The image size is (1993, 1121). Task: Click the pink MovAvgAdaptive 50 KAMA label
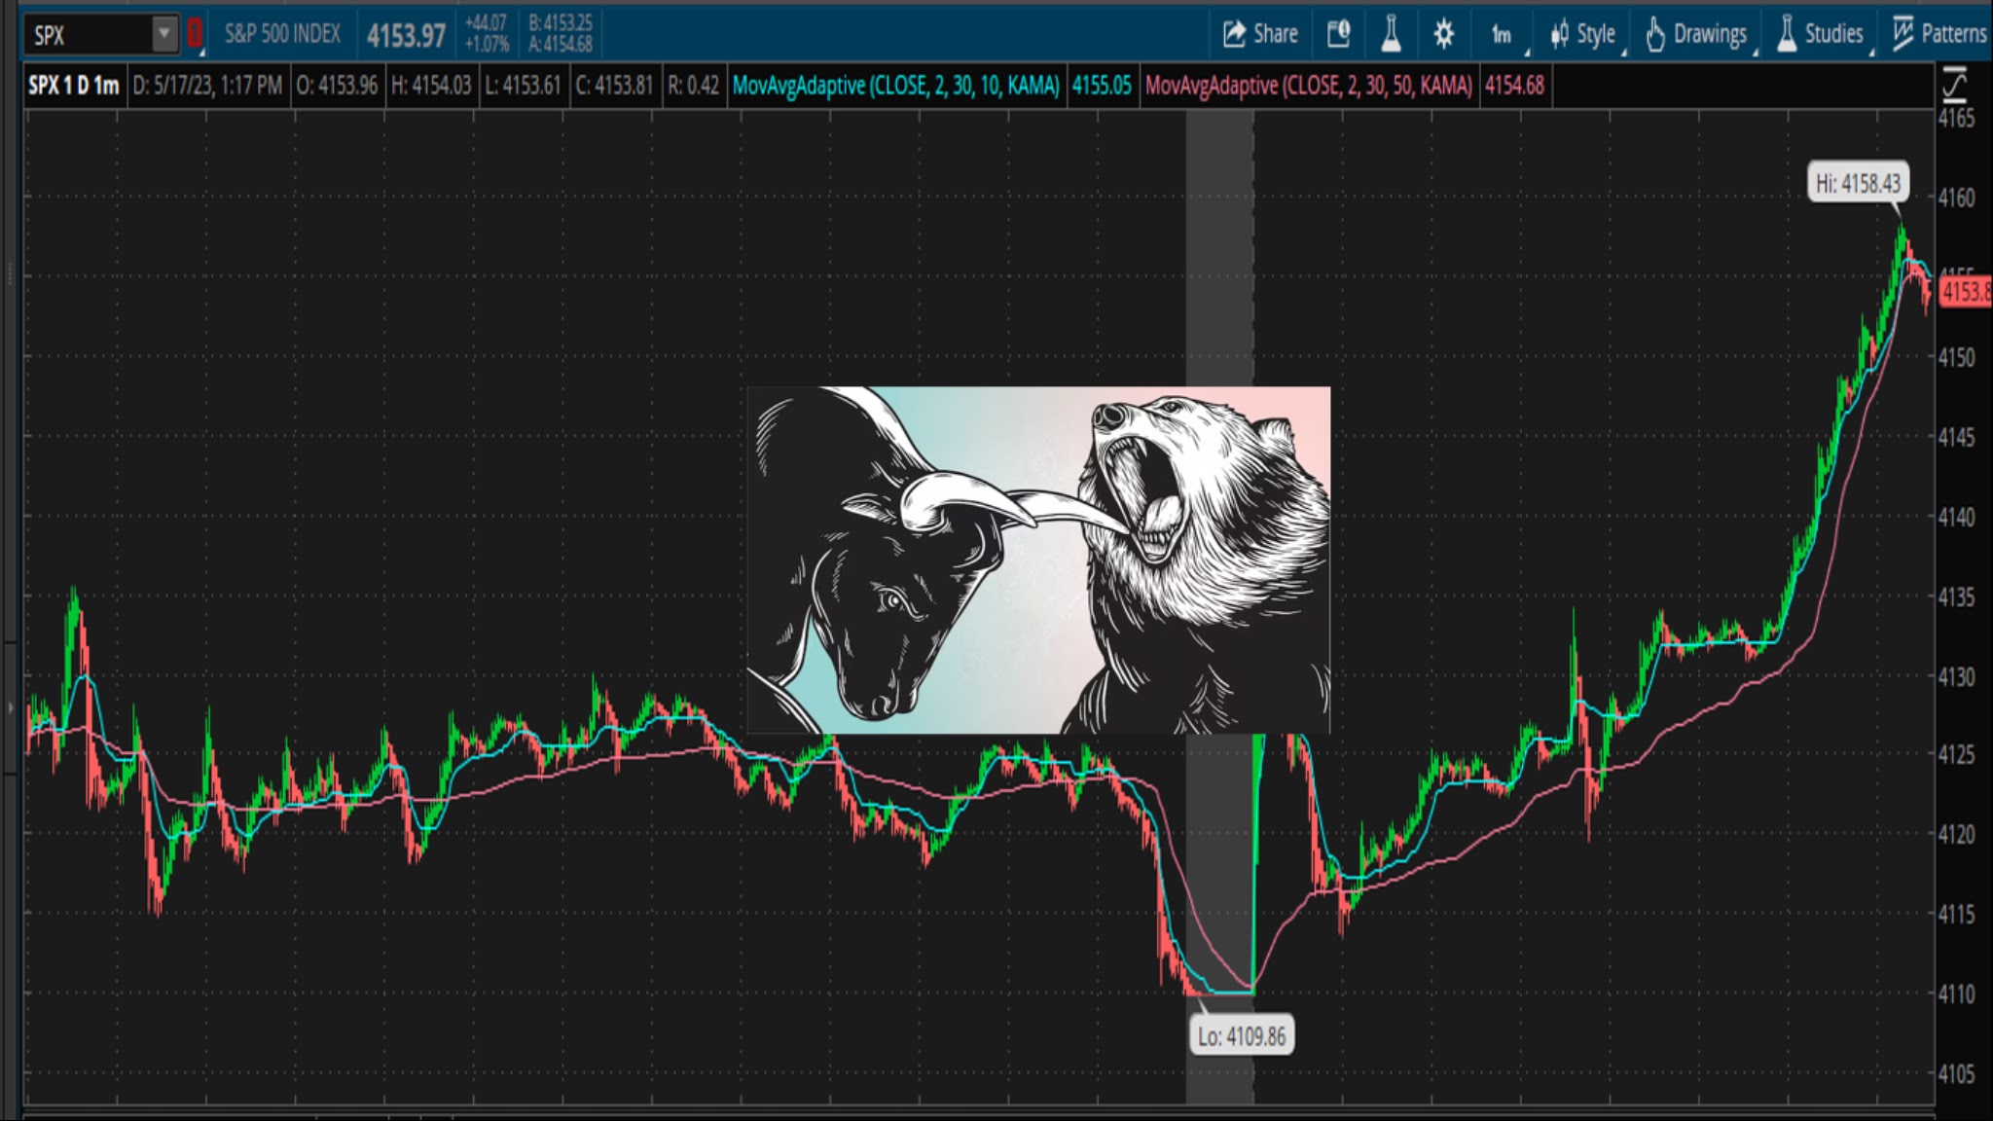pyautogui.click(x=1308, y=86)
